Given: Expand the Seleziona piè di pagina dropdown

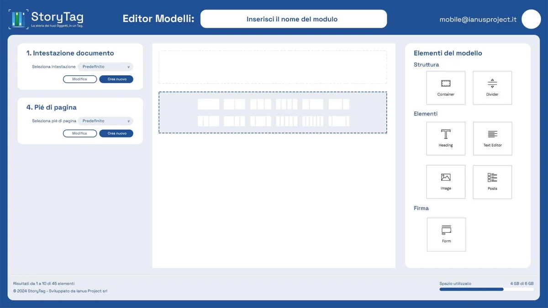Looking at the screenshot, I should [x=105, y=121].
